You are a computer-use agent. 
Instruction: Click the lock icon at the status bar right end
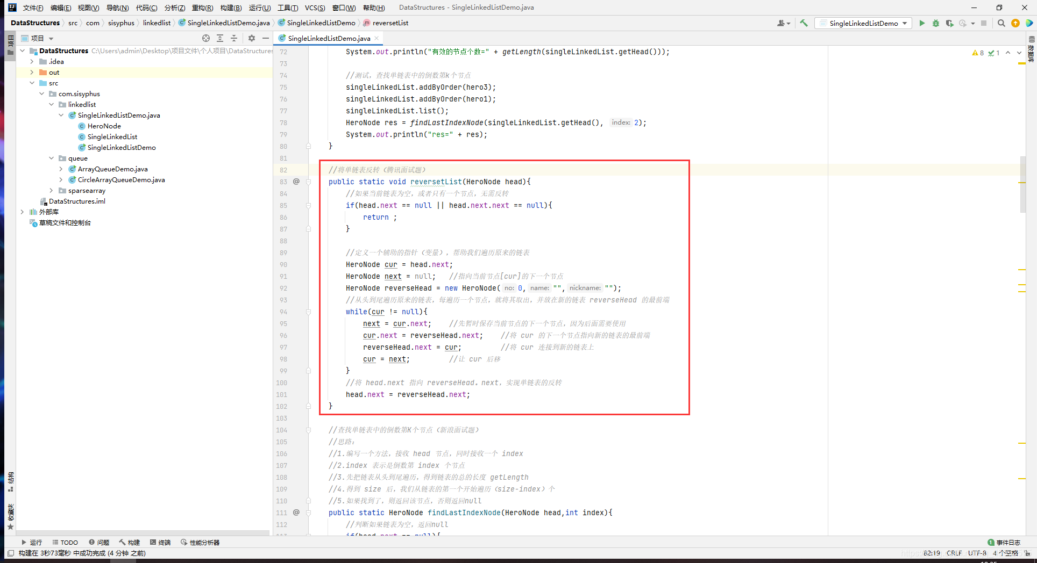point(1028,553)
